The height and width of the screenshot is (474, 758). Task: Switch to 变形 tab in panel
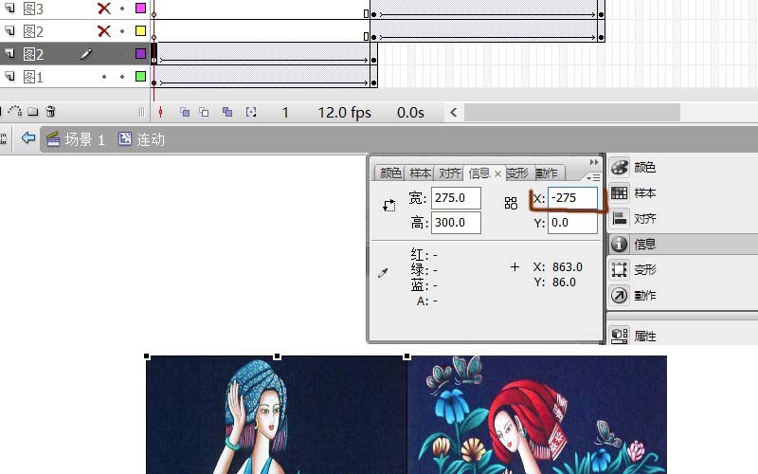(x=517, y=173)
